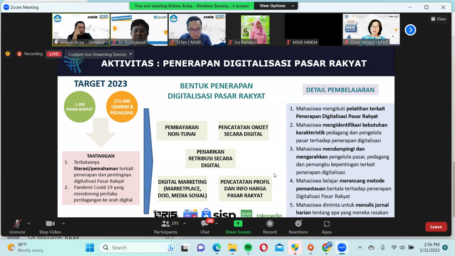This screenshot has width=455, height=256.
Task: Open Mail app from taskbar
Action: pyautogui.click(x=279, y=248)
